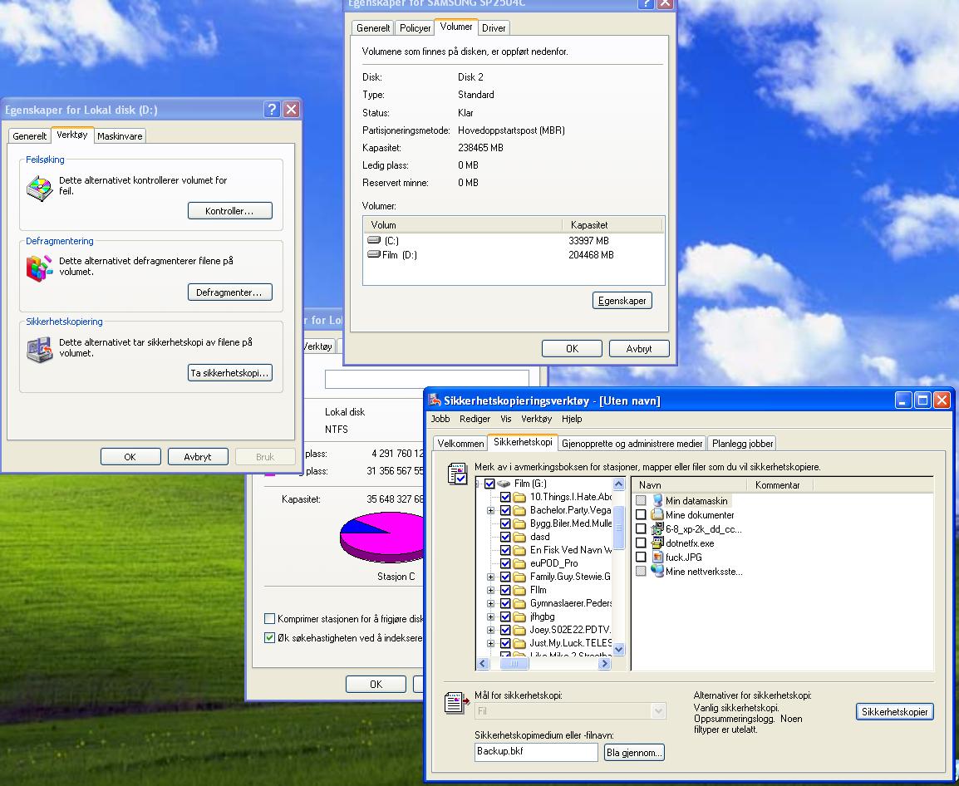
Task: Switch to Planlegg jobber tab
Action: click(742, 444)
